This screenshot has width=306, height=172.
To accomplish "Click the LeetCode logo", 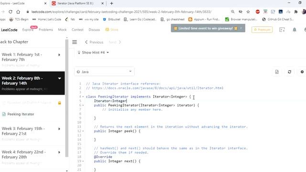I will 9,30.
